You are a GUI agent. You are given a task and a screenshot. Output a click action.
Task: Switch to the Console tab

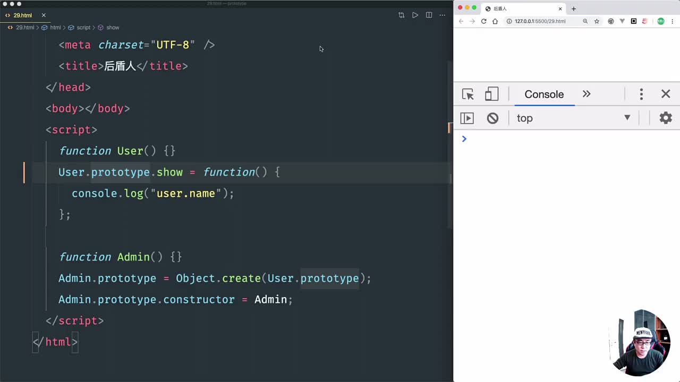(x=544, y=94)
